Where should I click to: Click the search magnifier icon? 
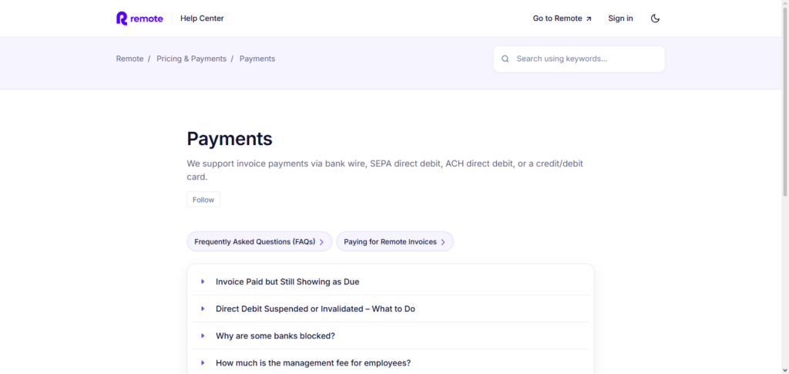(505, 59)
